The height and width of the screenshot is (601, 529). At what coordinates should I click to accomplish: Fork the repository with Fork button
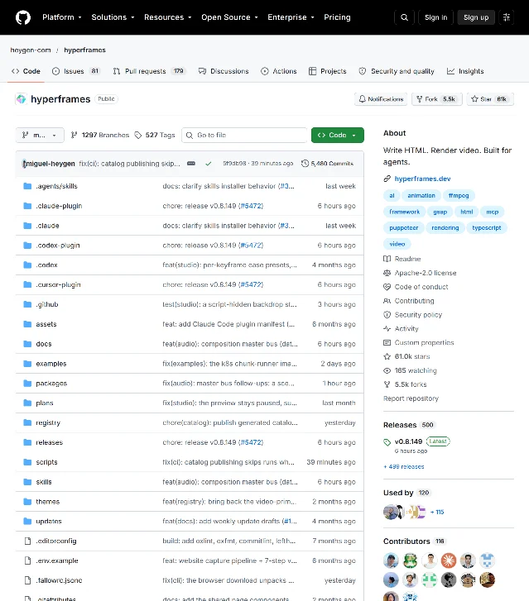(437, 99)
